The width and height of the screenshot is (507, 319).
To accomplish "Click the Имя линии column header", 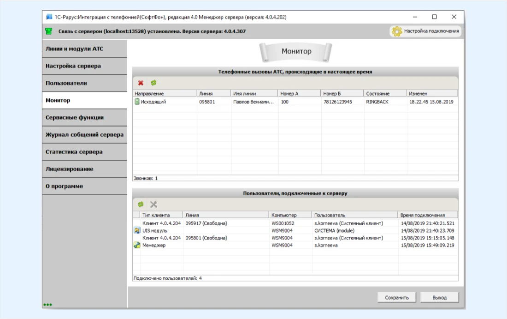I will coord(254,93).
